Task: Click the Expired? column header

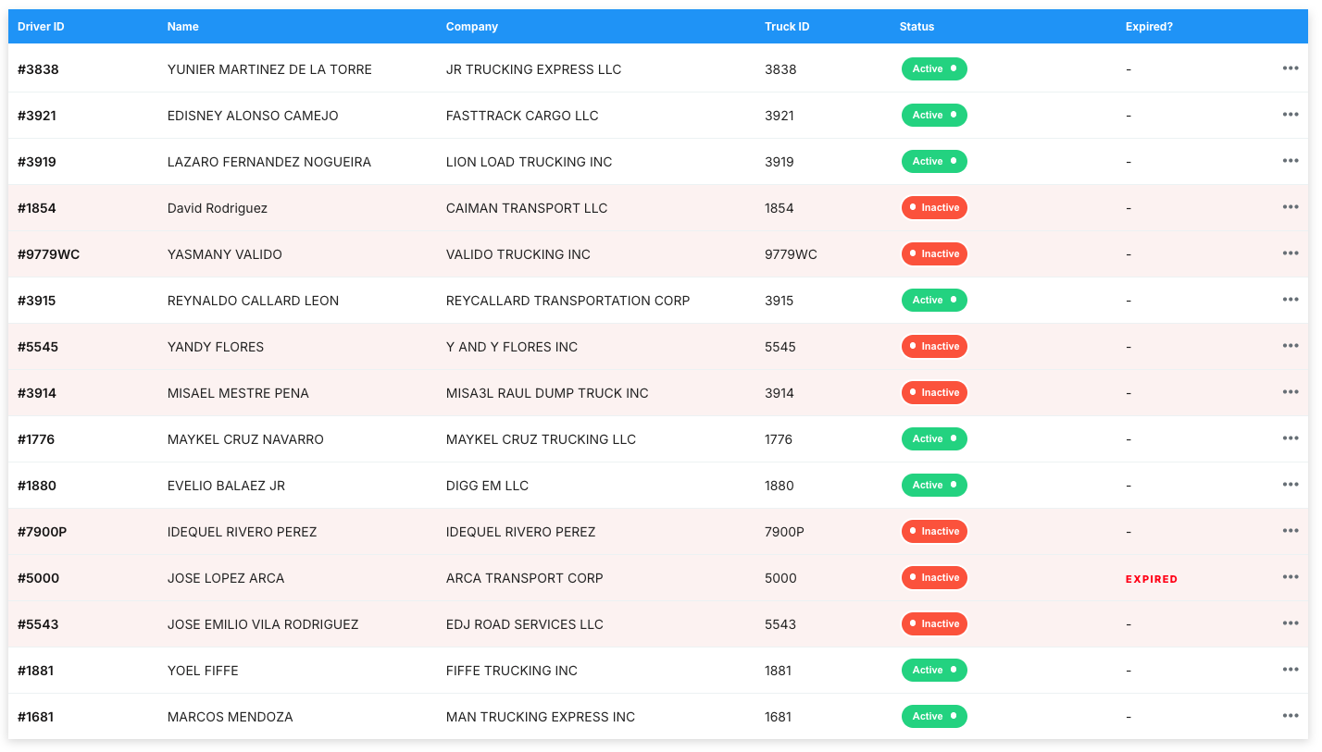Action: click(1149, 27)
